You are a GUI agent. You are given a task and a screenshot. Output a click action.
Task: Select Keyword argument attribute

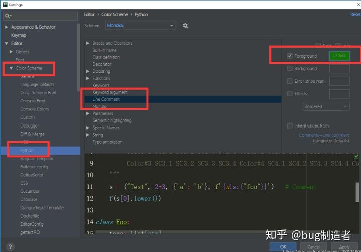point(110,92)
